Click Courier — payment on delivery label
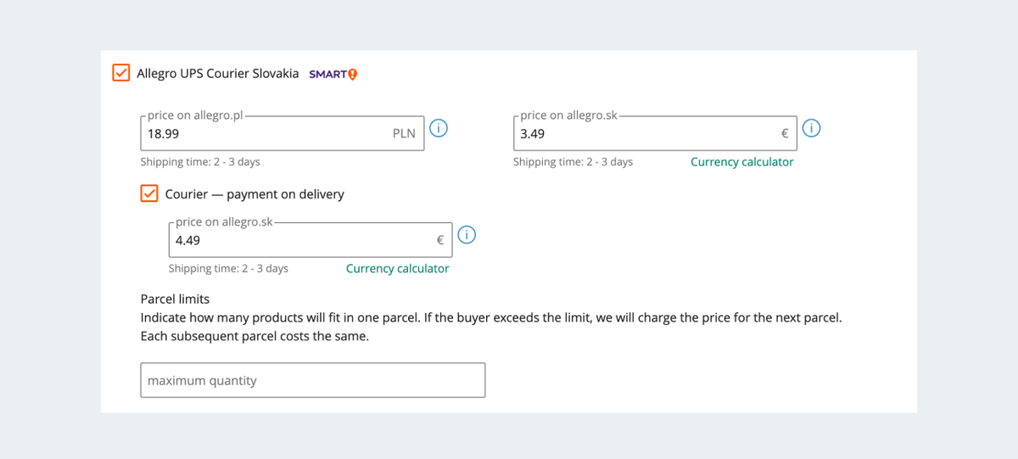1018x459 pixels. 255,194
